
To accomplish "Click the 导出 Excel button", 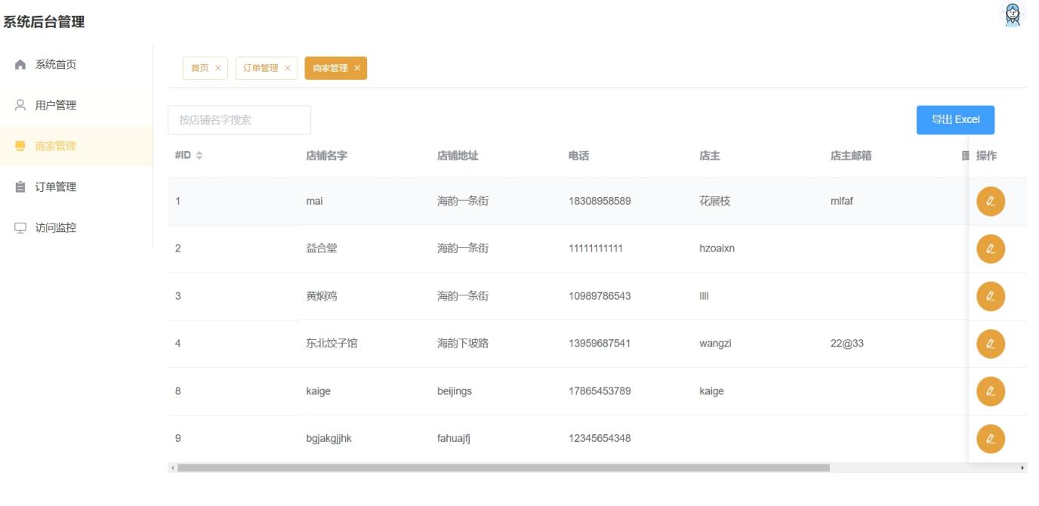I will point(956,119).
